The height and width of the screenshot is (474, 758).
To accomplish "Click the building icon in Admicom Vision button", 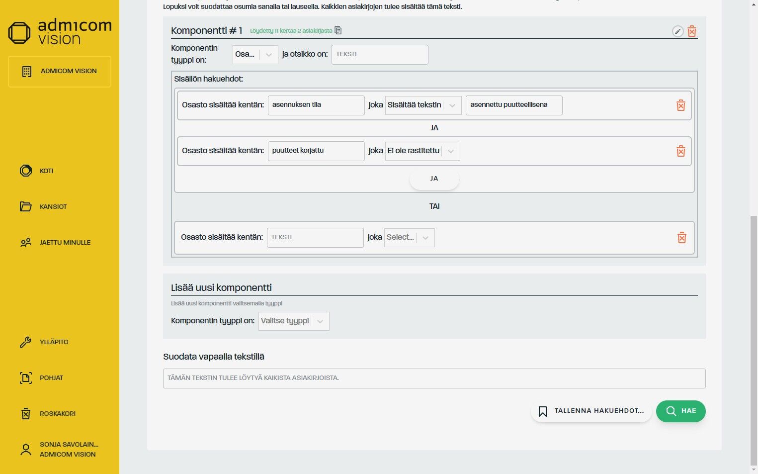I will [x=27, y=72].
